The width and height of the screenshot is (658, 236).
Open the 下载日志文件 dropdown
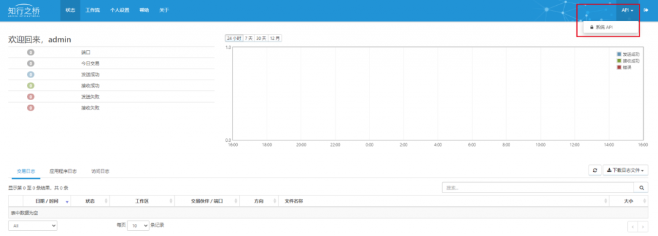pyautogui.click(x=625, y=171)
